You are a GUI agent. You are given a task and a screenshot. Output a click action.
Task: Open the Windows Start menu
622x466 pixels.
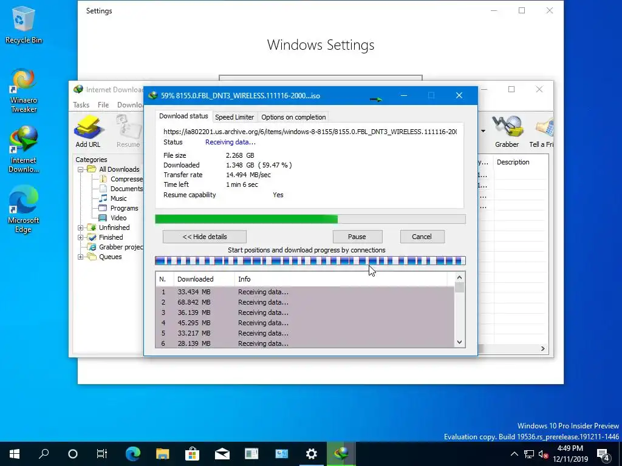[x=15, y=454]
